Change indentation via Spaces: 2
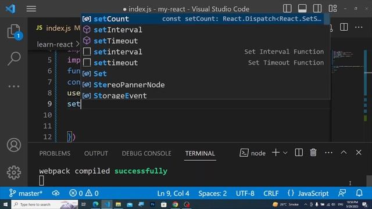Image resolution: width=372 pixels, height=209 pixels. point(213,193)
